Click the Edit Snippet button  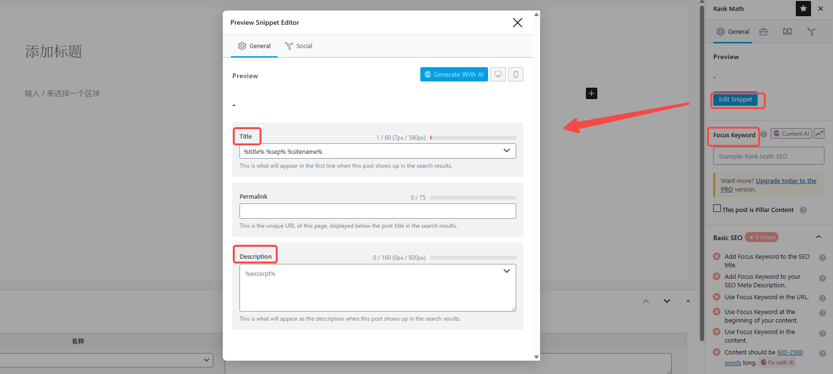735,100
